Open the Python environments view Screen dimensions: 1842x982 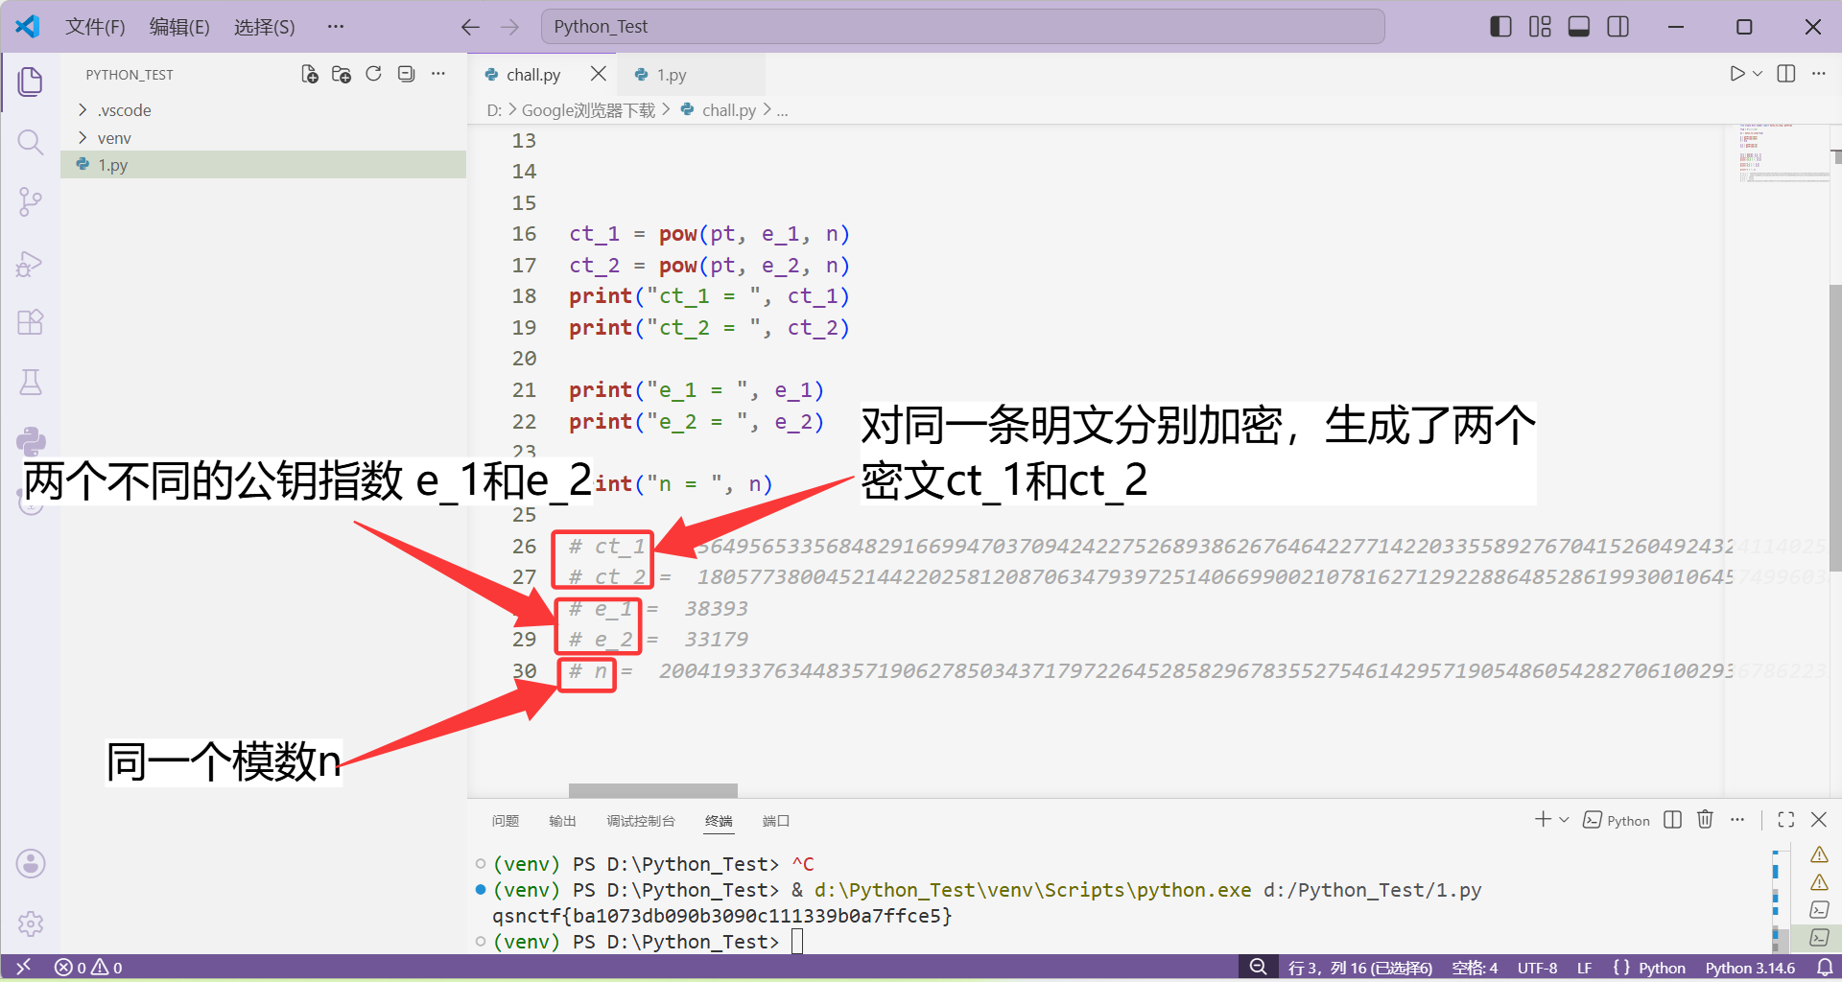[31, 441]
